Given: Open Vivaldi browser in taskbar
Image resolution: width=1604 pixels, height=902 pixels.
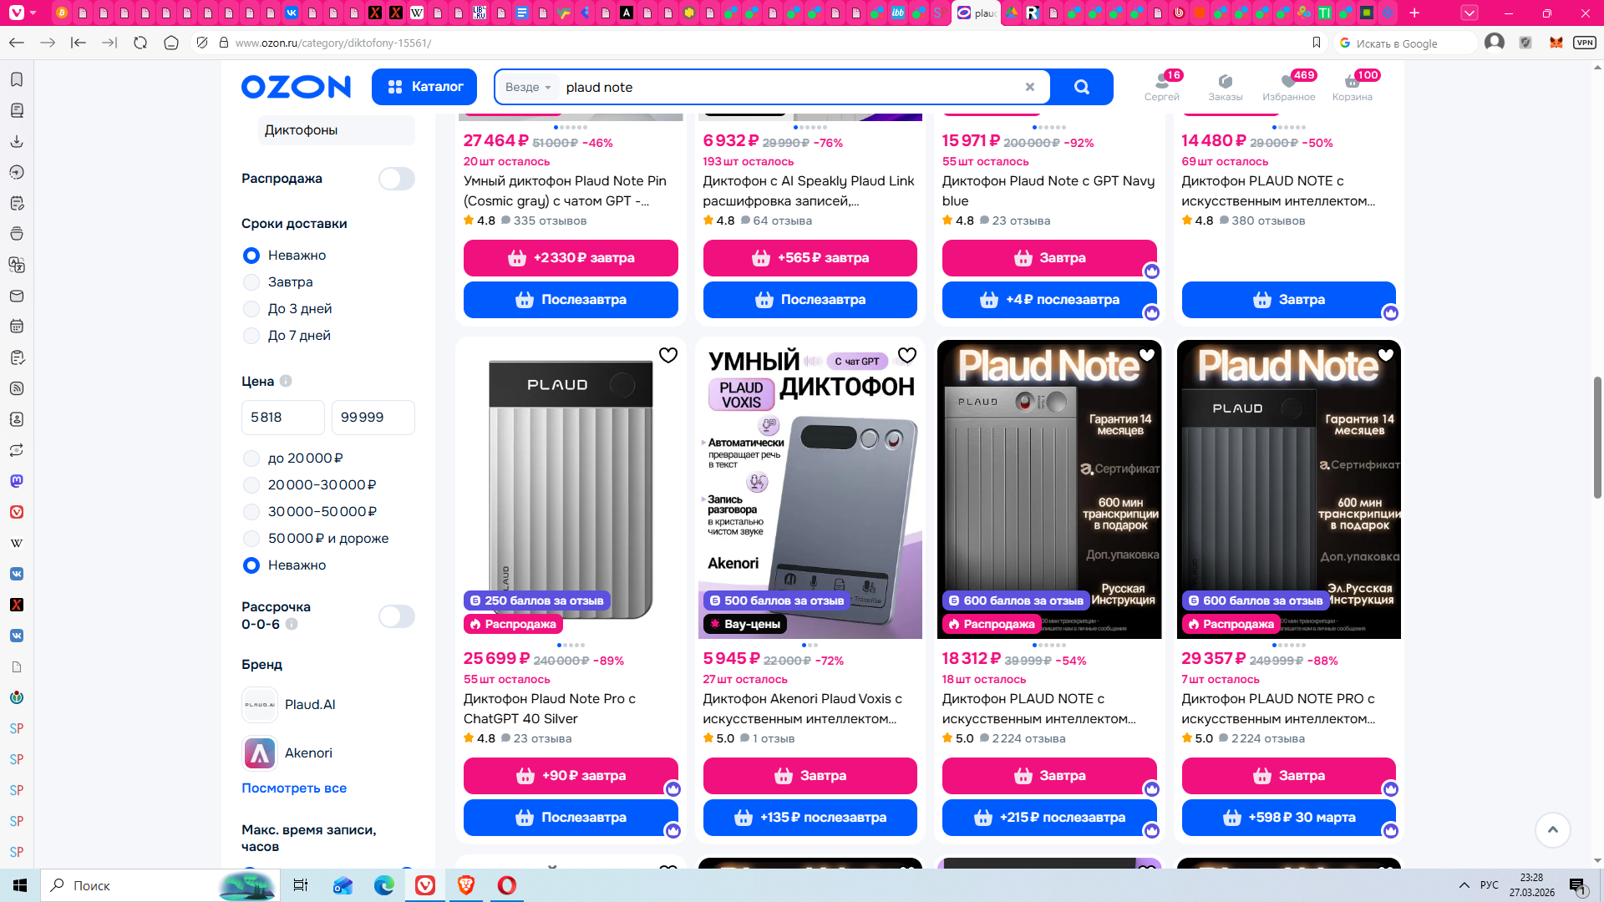Looking at the screenshot, I should point(425,885).
